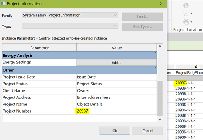
Task: Click the parameter list scroll up arrow
Action: pyautogui.click(x=160, y=46)
